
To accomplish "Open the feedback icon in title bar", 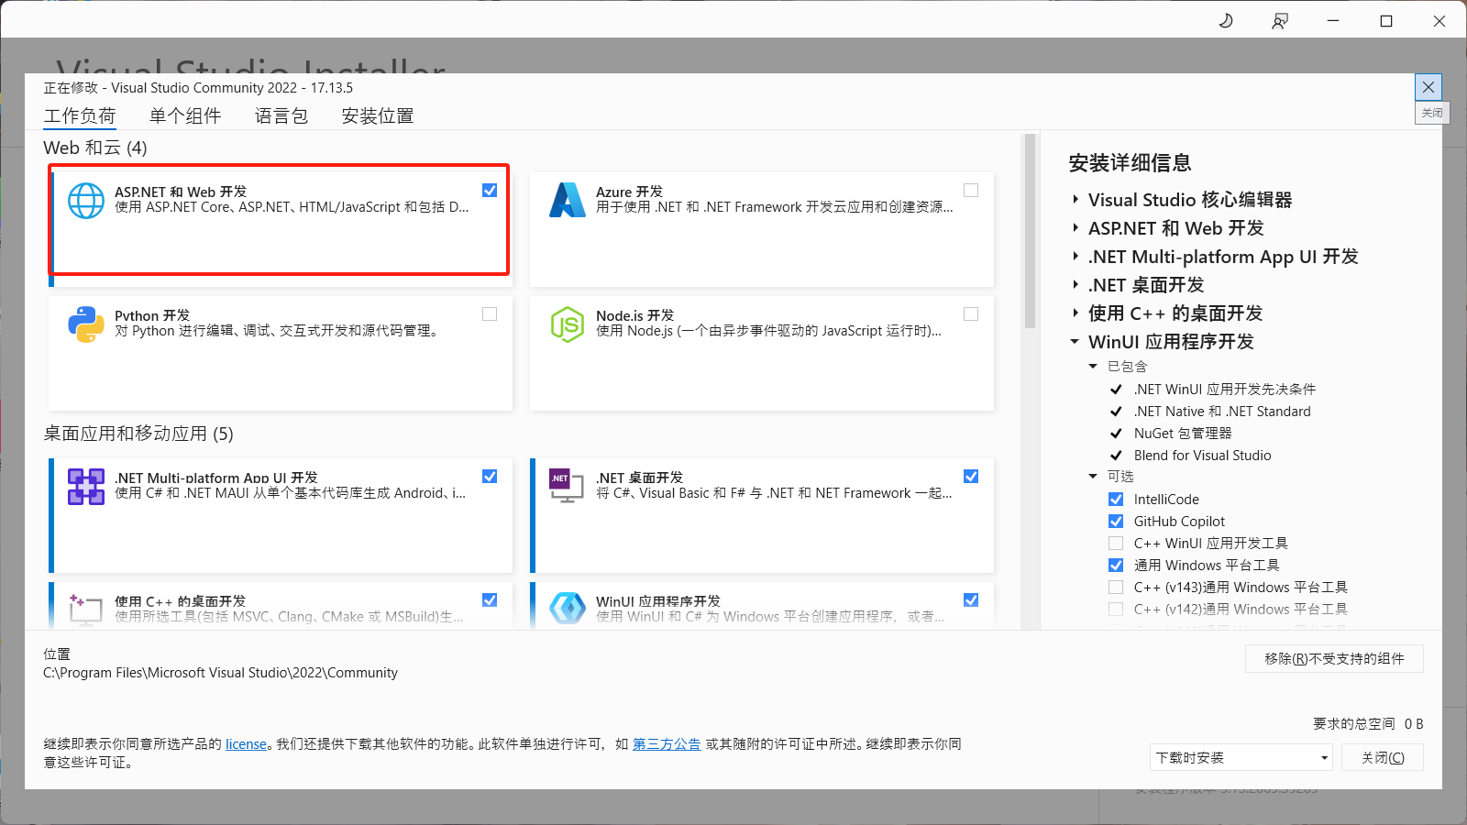I will click(1280, 21).
